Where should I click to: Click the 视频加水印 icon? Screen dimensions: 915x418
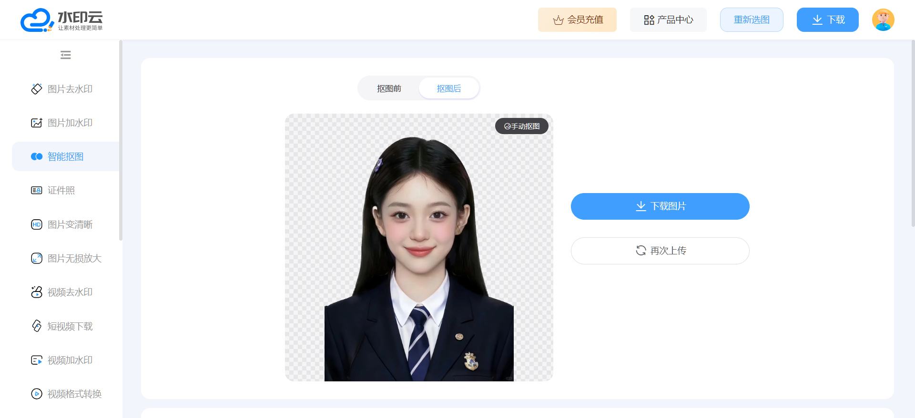pyautogui.click(x=37, y=360)
